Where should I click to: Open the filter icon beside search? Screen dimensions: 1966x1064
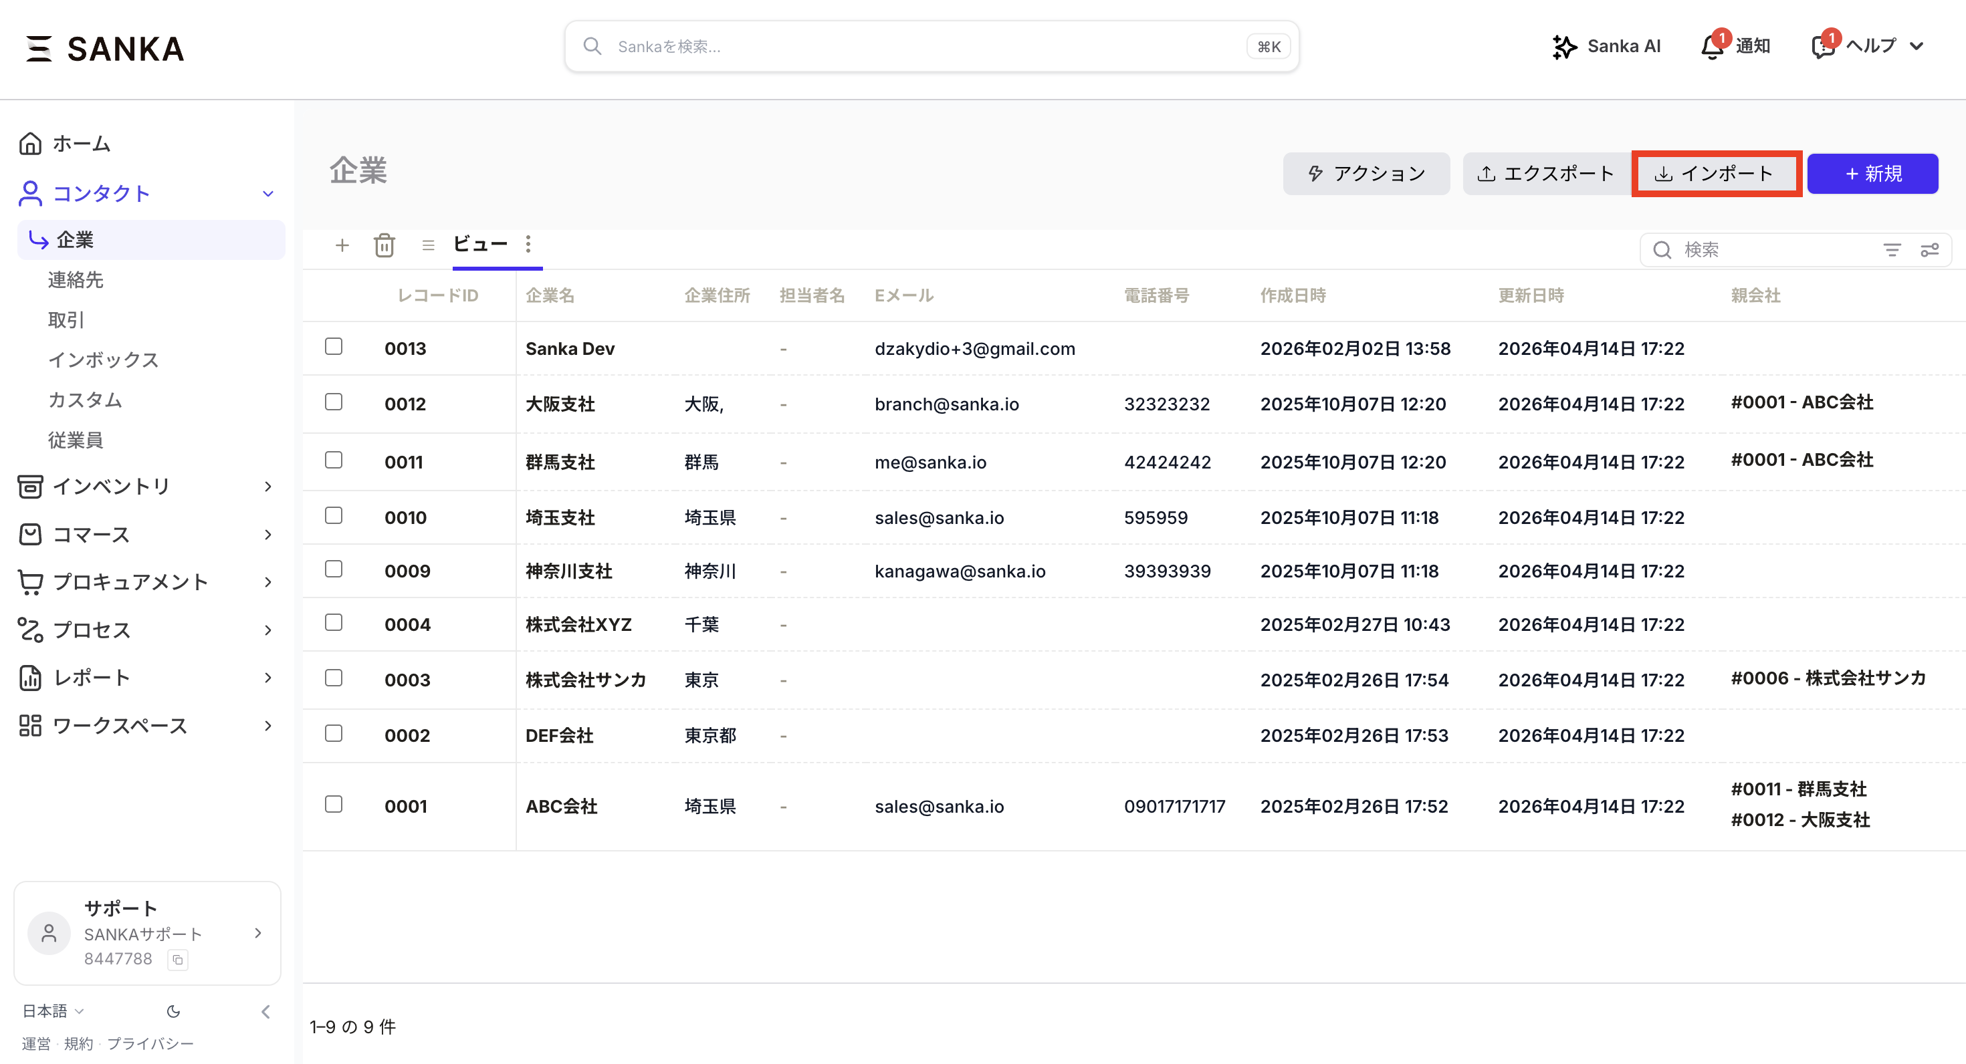tap(1891, 250)
